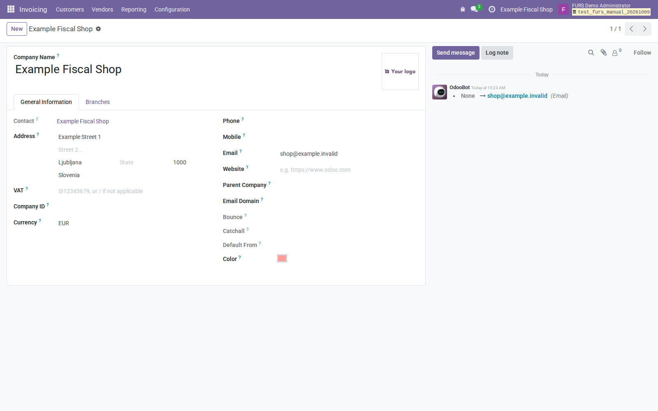Click the VAT input field
The image size is (658, 411).
(134, 191)
